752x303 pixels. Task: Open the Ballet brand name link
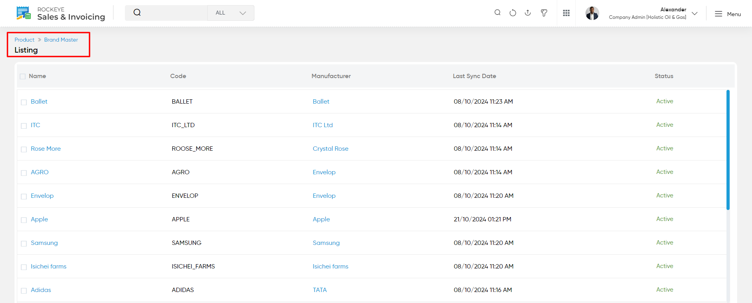39,101
